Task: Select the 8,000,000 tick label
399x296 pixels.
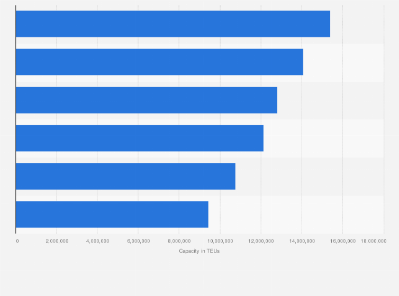Action: [x=179, y=241]
